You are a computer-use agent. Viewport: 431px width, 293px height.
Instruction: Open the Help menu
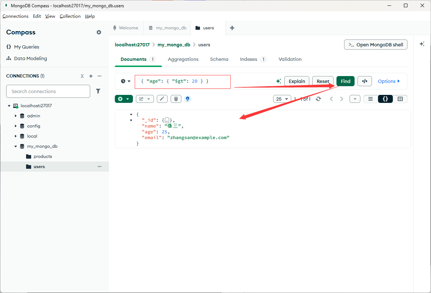tap(90, 16)
